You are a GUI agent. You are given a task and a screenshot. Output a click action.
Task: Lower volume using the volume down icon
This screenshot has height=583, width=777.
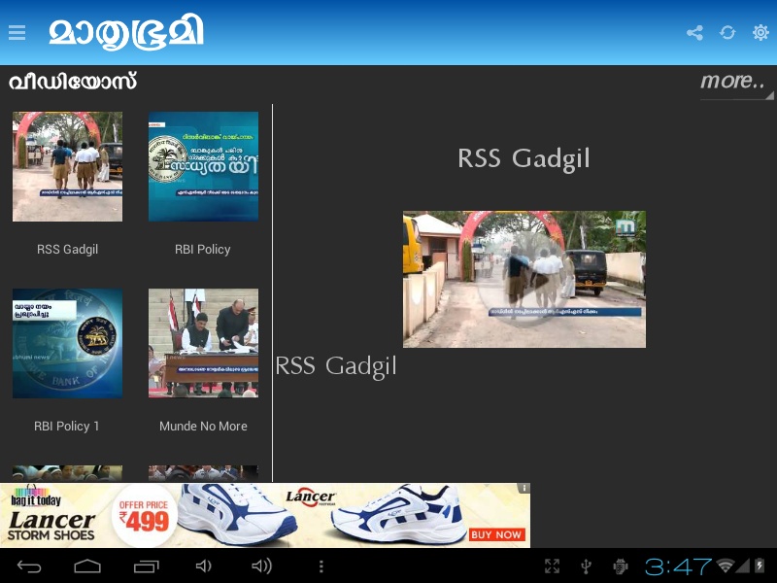click(204, 566)
